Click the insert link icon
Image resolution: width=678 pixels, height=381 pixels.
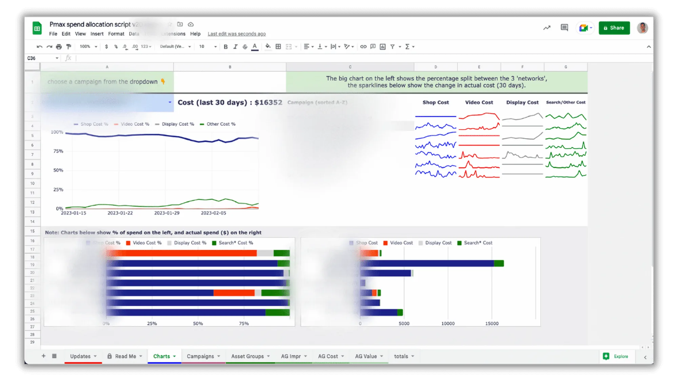pyautogui.click(x=363, y=47)
